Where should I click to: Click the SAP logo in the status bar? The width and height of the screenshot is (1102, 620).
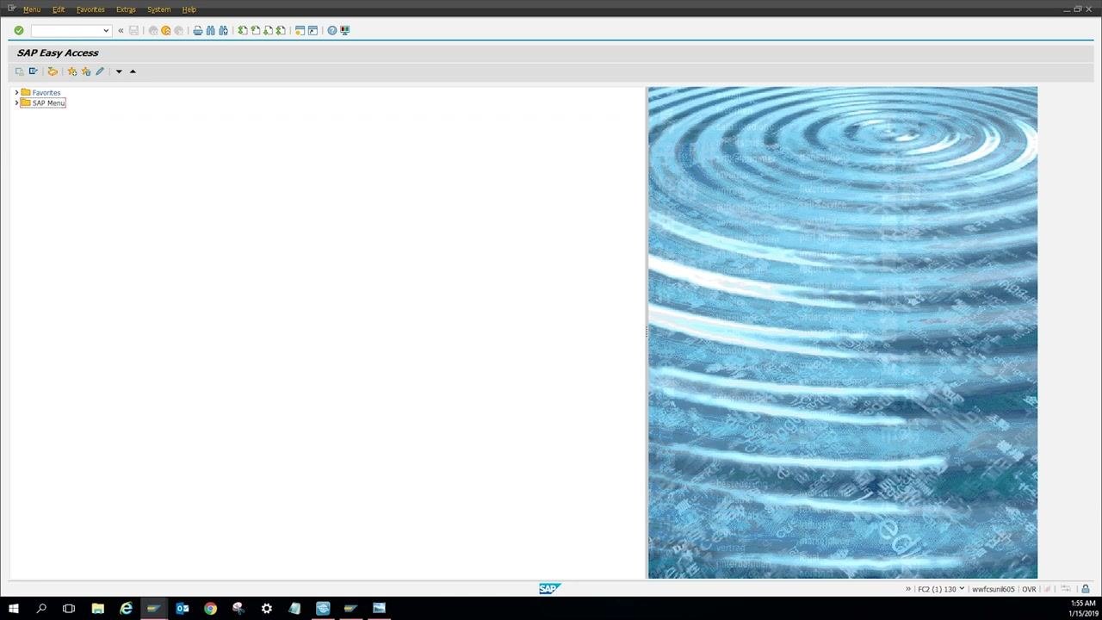pos(549,589)
